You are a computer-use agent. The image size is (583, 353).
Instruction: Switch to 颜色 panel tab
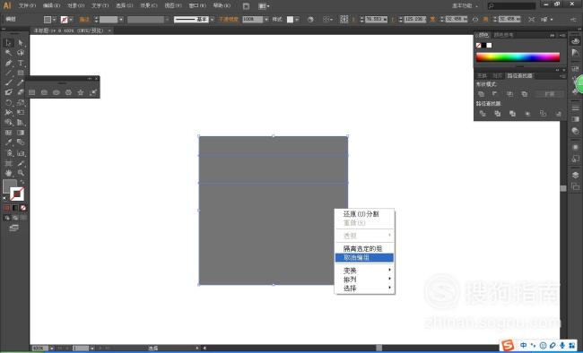[483, 35]
